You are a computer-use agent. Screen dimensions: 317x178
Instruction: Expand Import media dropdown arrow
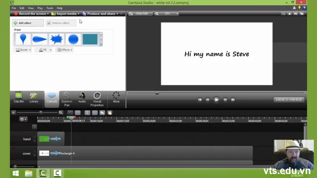pyautogui.click(x=78, y=14)
